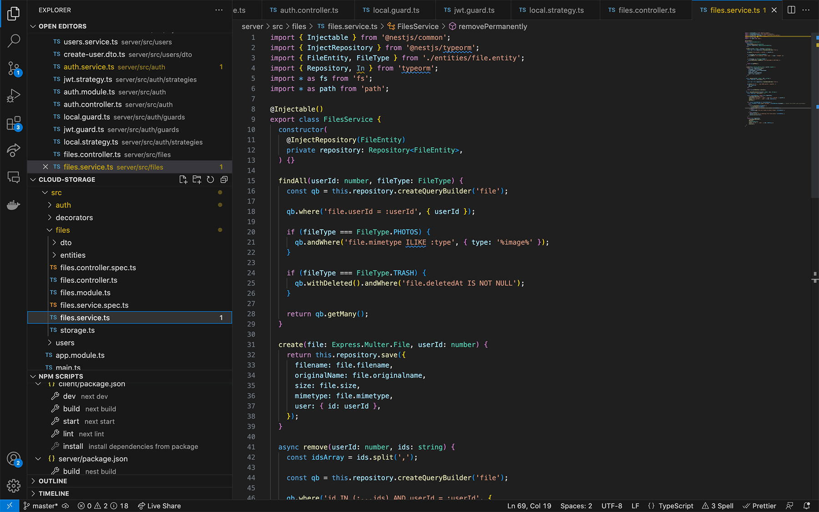Open the Manage gear menu
The width and height of the screenshot is (819, 512).
coord(14,486)
